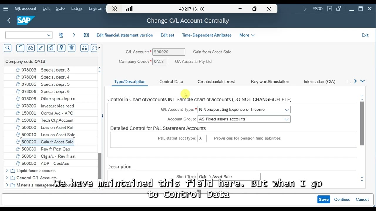Viewport: 376px width, 211px height.
Task: Click the Cancel button
Action: tap(362, 200)
